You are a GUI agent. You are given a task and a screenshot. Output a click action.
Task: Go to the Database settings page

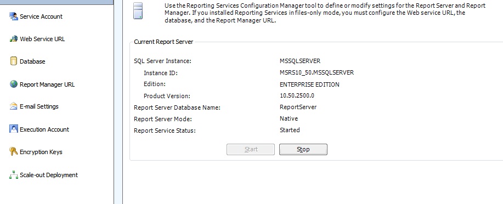[x=32, y=61]
